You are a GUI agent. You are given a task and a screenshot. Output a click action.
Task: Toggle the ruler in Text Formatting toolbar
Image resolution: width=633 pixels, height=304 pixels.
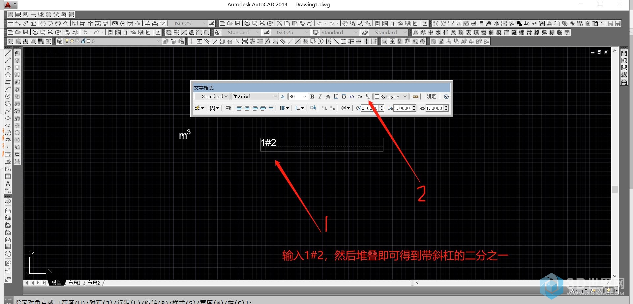416,97
